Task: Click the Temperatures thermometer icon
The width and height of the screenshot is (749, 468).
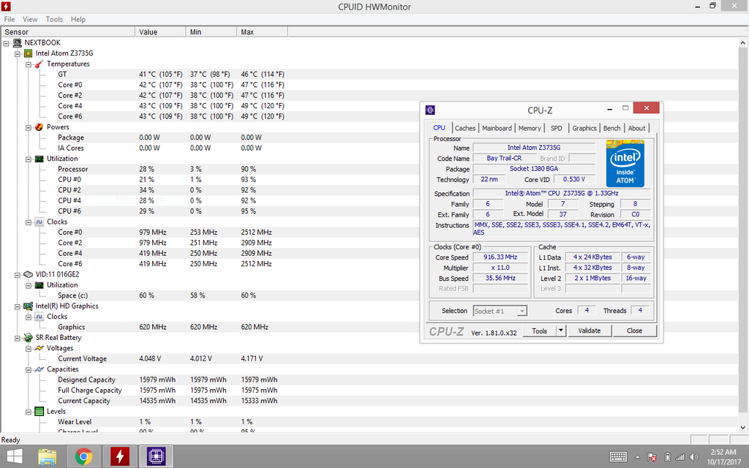Action: coord(39,64)
